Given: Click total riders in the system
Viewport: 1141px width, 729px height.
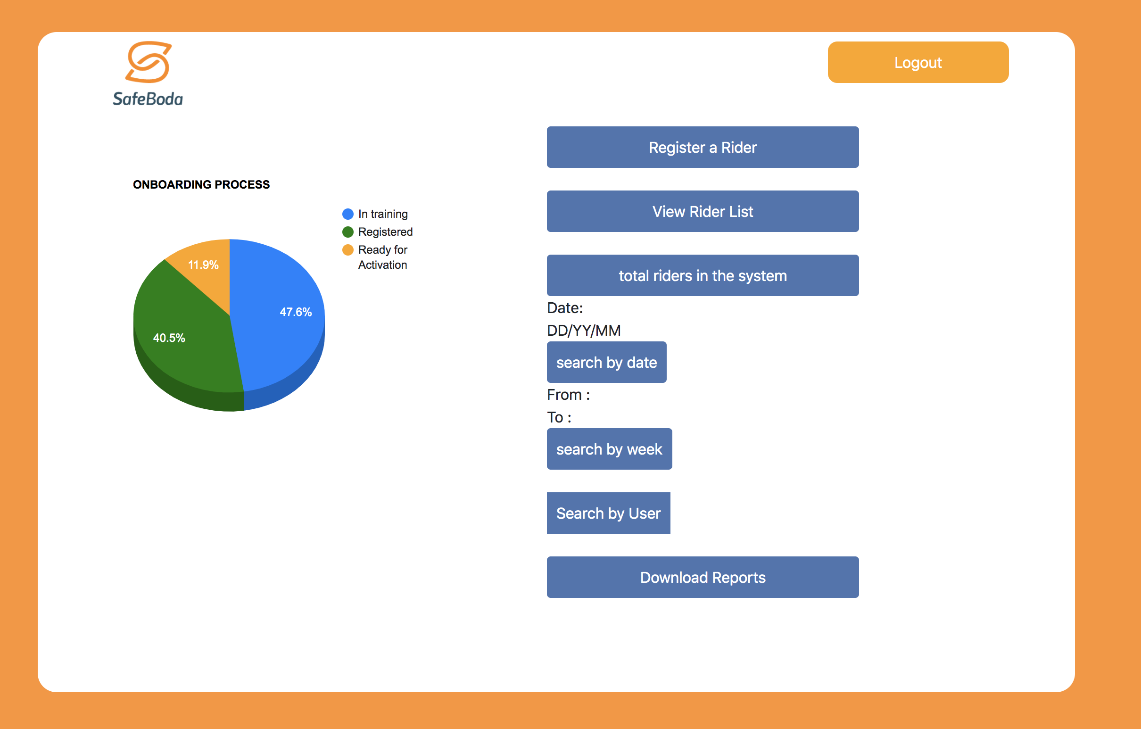Looking at the screenshot, I should coord(702,275).
